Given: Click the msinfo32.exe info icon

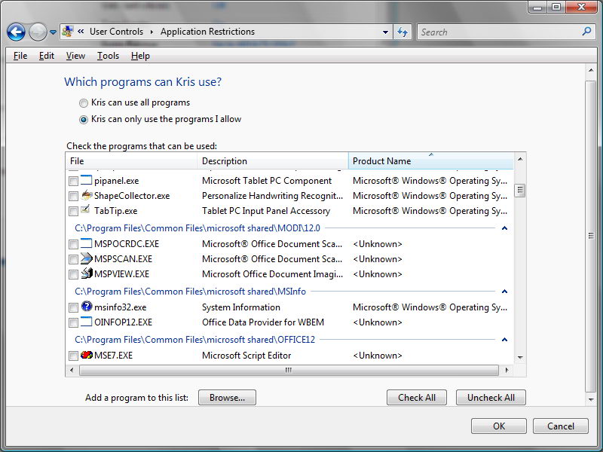Looking at the screenshot, I should click(x=87, y=307).
